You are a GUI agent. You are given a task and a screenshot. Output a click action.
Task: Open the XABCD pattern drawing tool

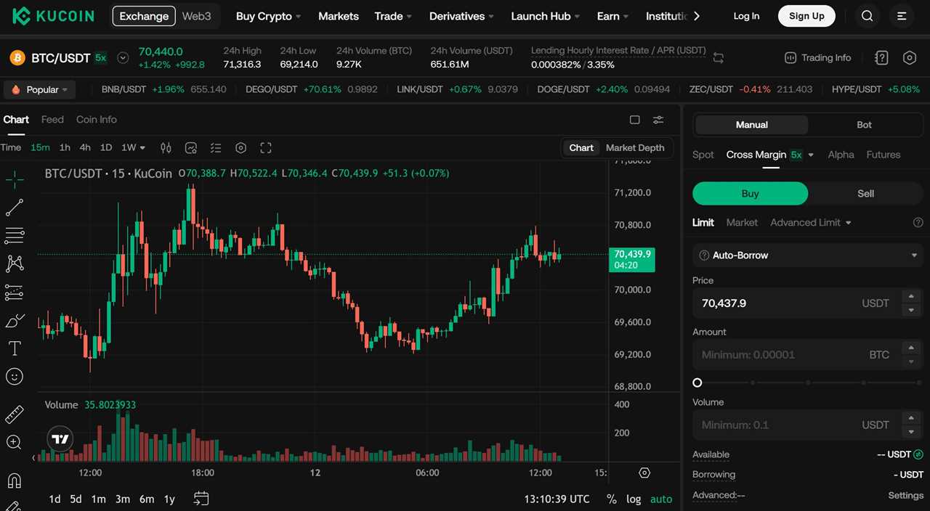(15, 263)
